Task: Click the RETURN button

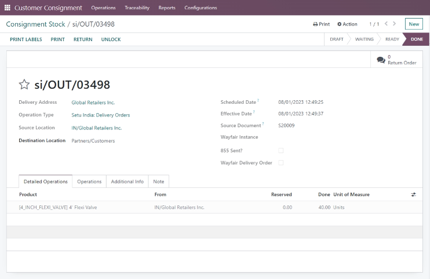Action: tap(83, 39)
